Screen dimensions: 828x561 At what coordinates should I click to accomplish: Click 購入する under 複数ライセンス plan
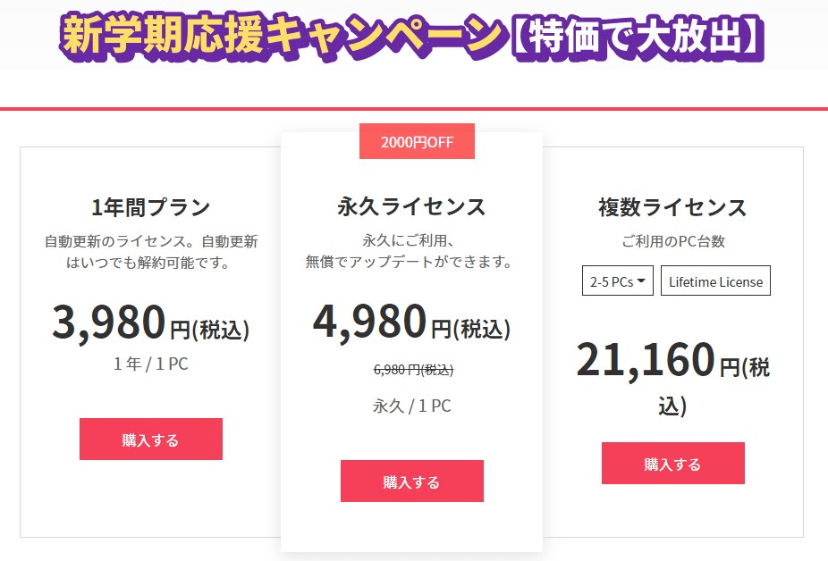(672, 463)
